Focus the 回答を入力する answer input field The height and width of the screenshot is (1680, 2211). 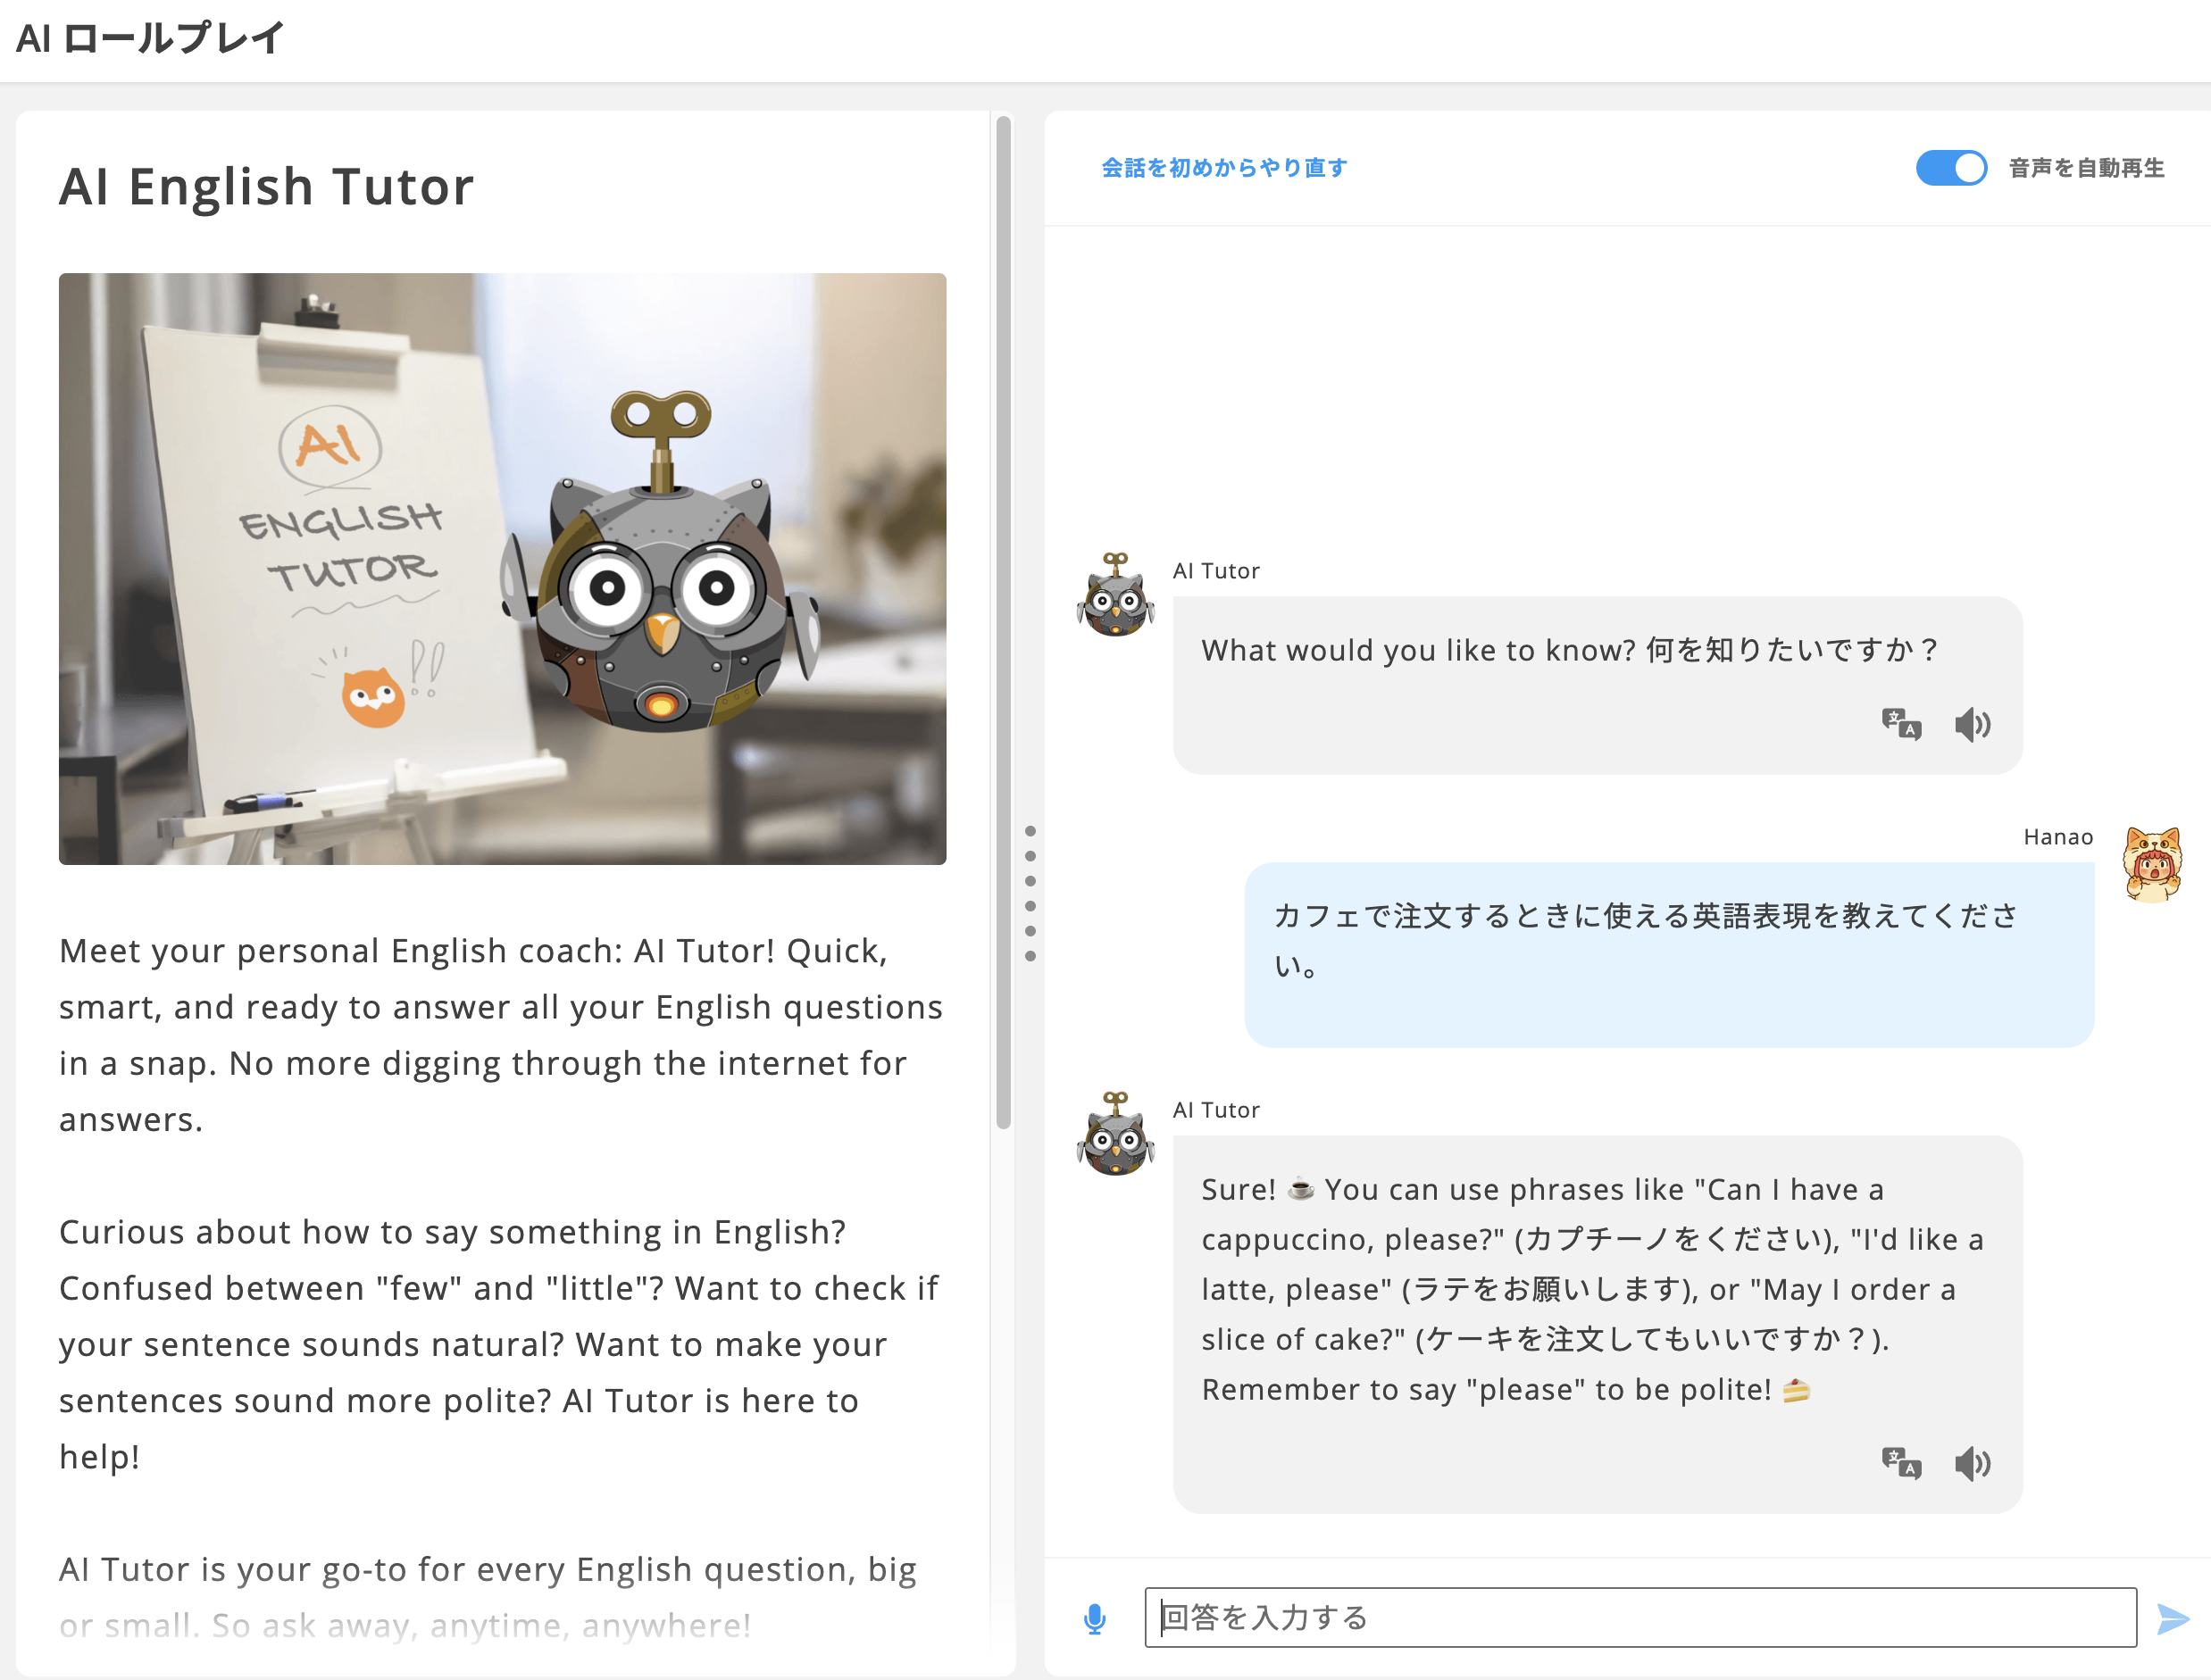[1639, 1617]
